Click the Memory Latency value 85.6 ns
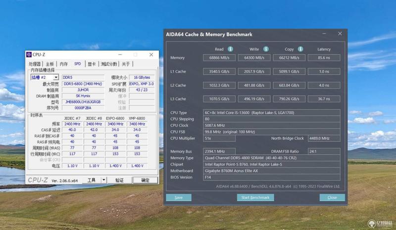 click(324, 57)
